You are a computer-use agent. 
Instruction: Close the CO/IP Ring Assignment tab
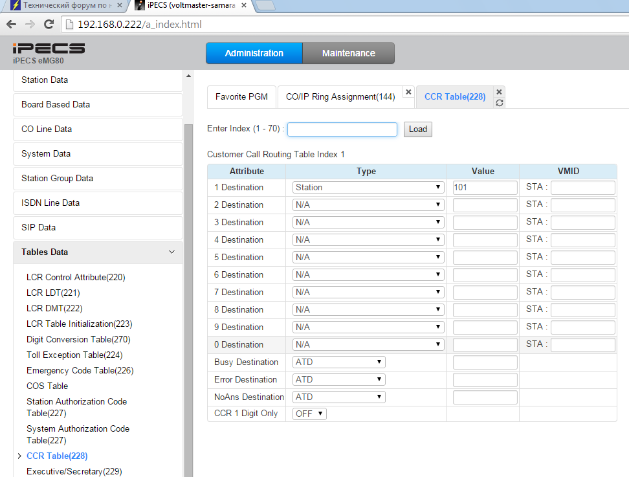[x=408, y=92]
